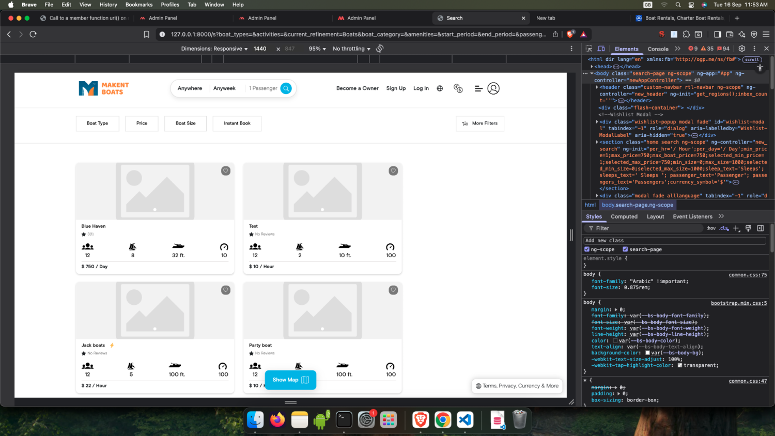Click the Show Map button
The width and height of the screenshot is (775, 436).
(290, 380)
